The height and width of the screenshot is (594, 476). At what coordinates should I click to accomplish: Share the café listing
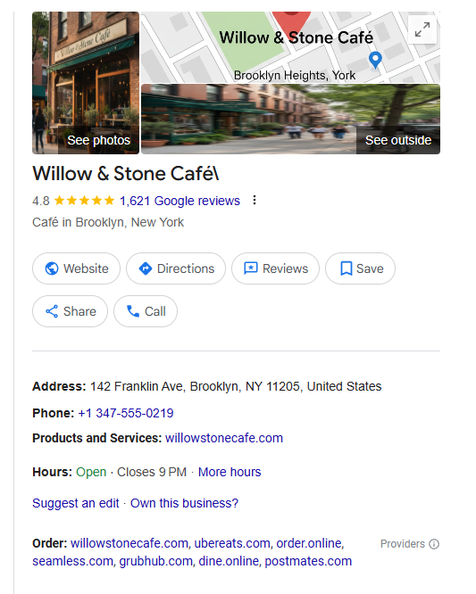pos(71,311)
